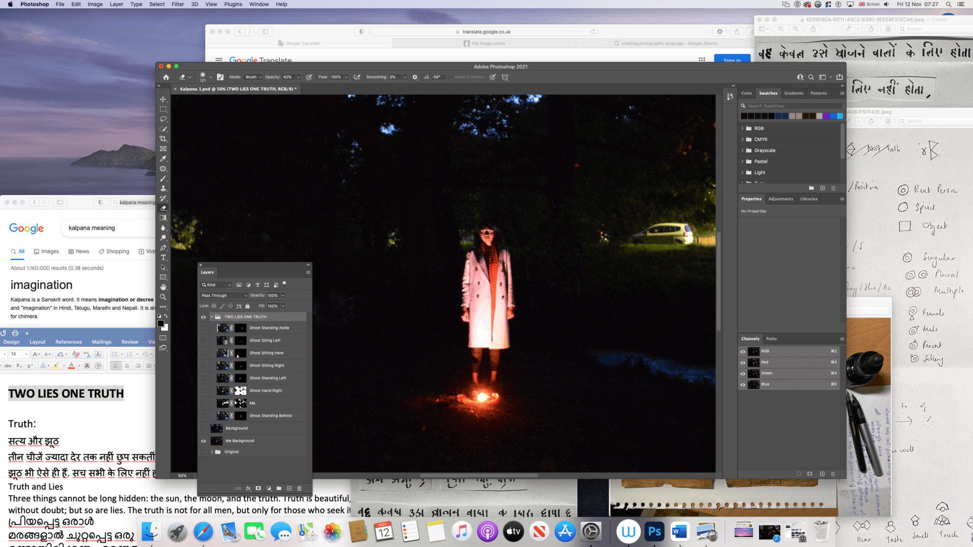Image resolution: width=973 pixels, height=547 pixels.
Task: Hide the TWO LIES ONE TRUTH group
Action: coord(204,317)
